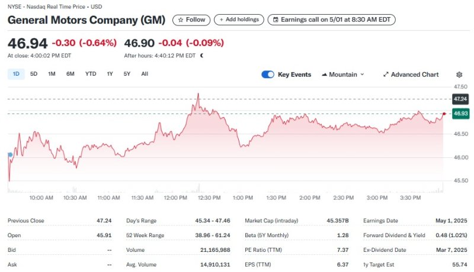Click the Follow star button
The width and height of the screenshot is (474, 272).
(x=190, y=20)
